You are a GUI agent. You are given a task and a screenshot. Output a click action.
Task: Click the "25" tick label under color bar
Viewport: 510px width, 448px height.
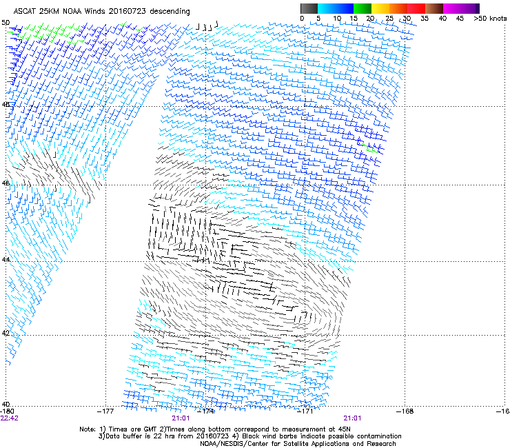coord(389,18)
